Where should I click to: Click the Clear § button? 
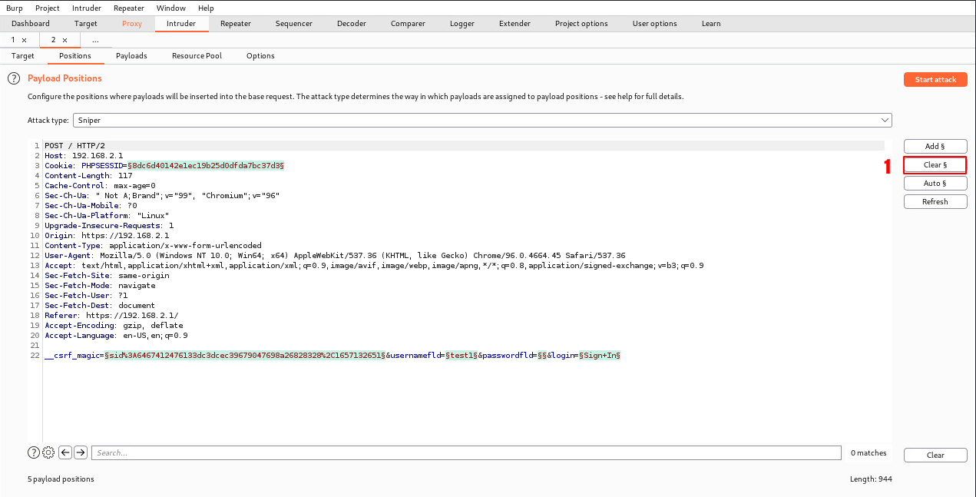coord(935,164)
